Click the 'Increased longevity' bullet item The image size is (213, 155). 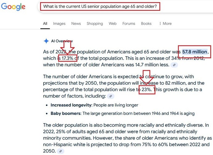click(94, 105)
